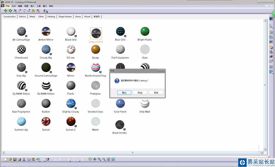Open the 工具 Tools menu
The image size is (275, 167).
(x=38, y=6)
